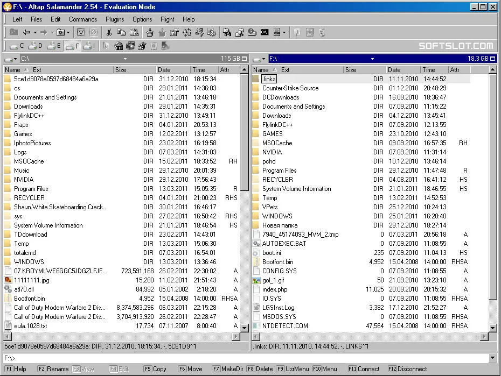Click the F7 MakeDir button
501x376 pixels.
(227, 369)
